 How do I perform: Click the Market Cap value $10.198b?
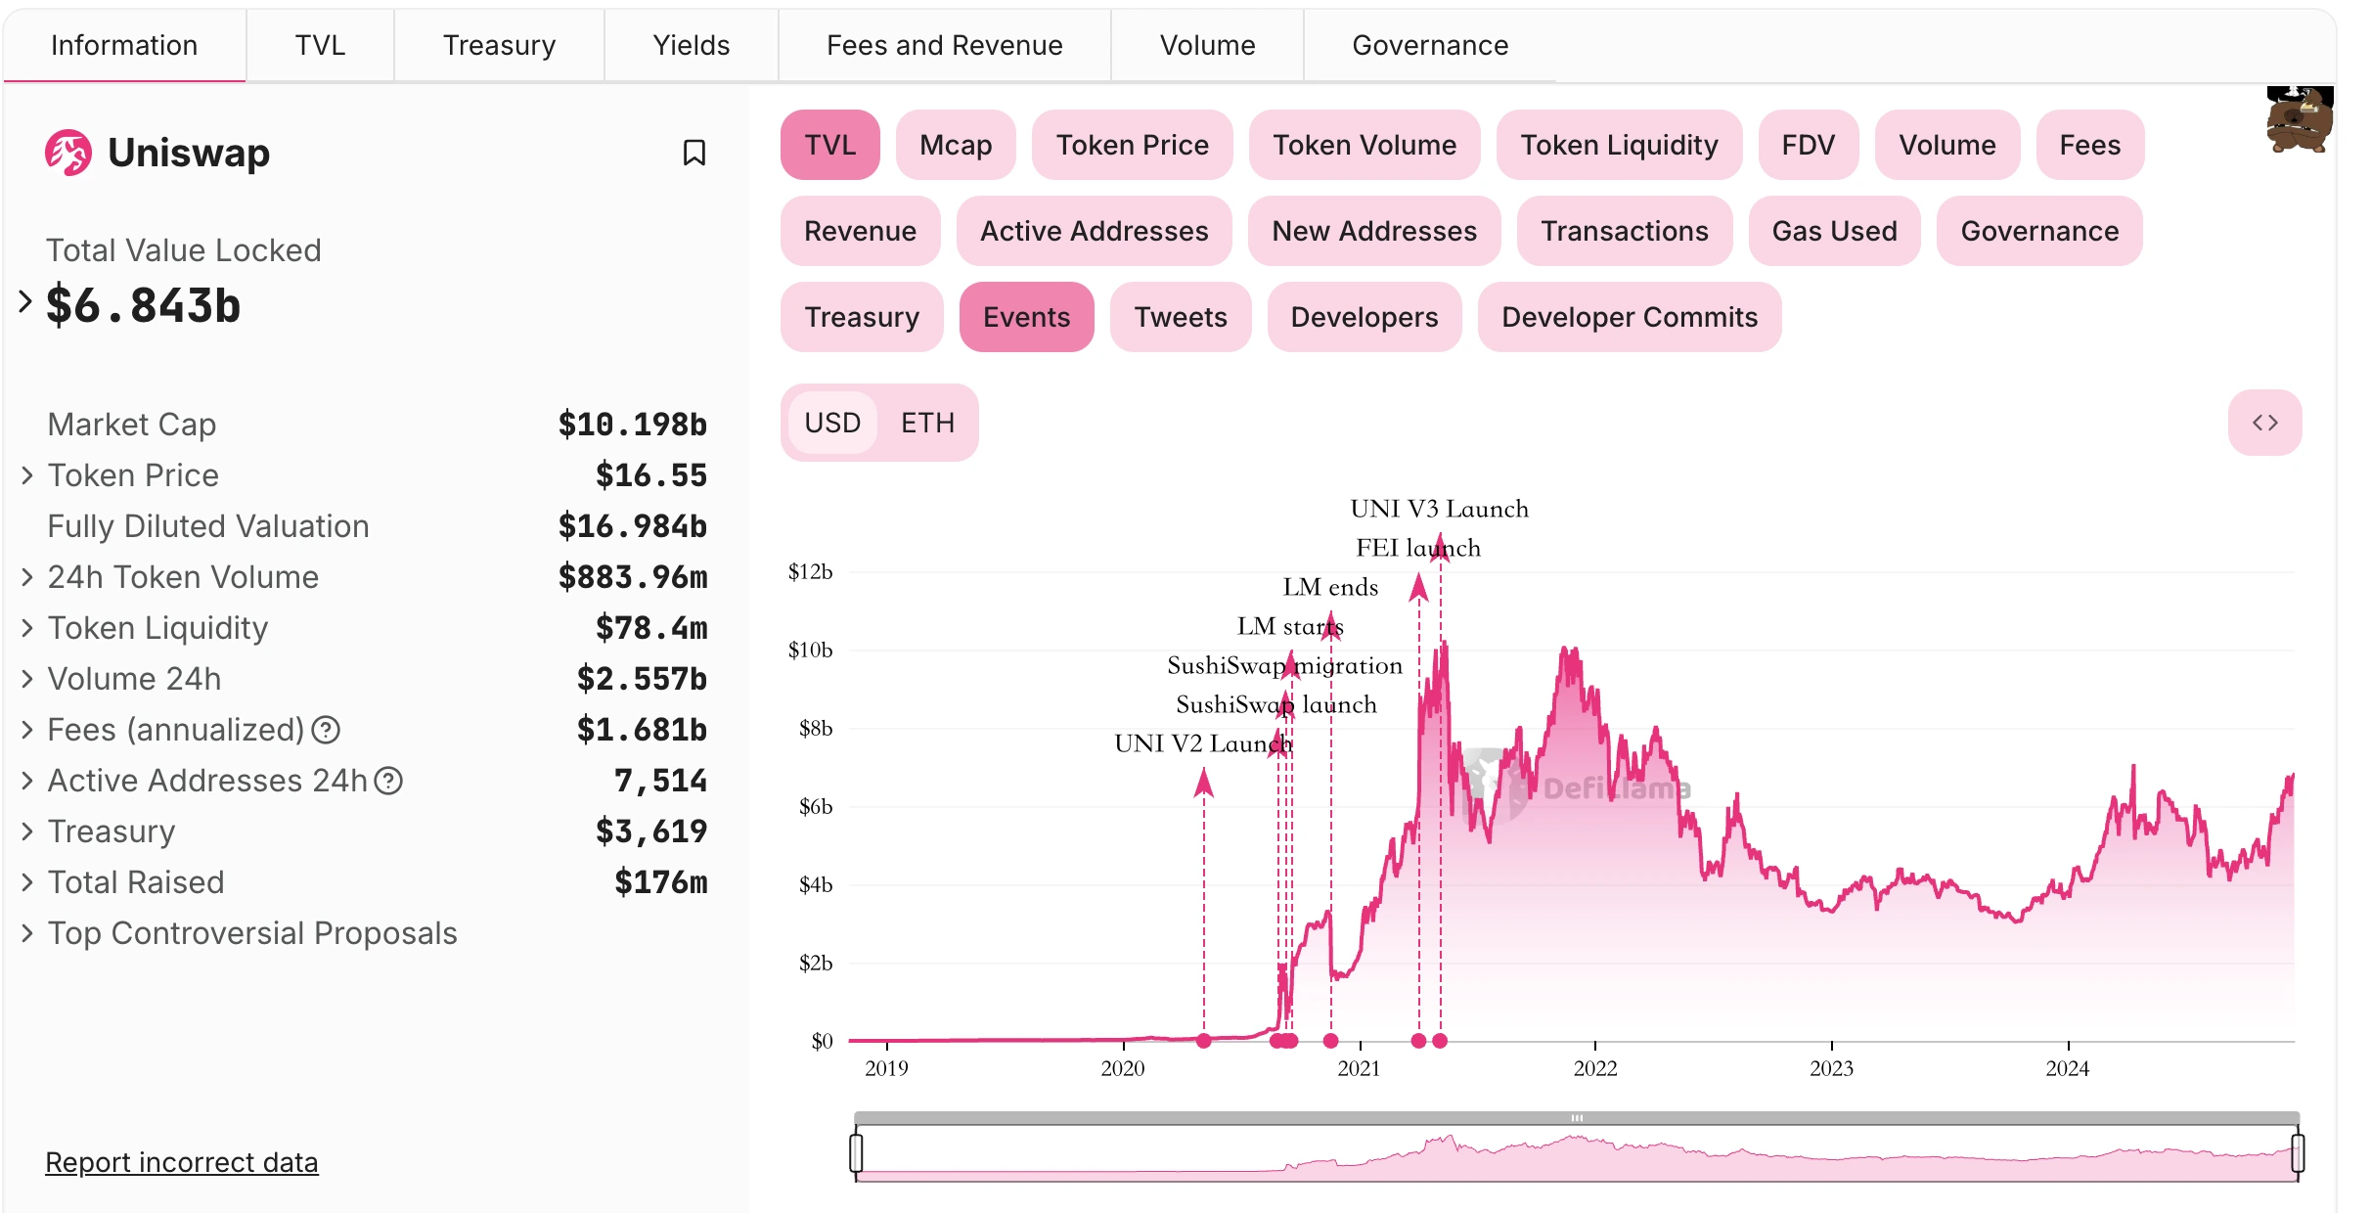[632, 425]
